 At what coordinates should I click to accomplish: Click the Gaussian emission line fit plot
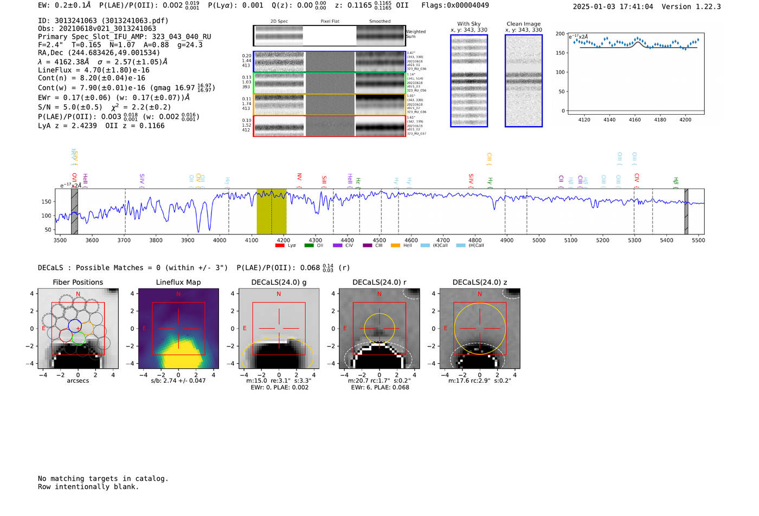coord(636,73)
